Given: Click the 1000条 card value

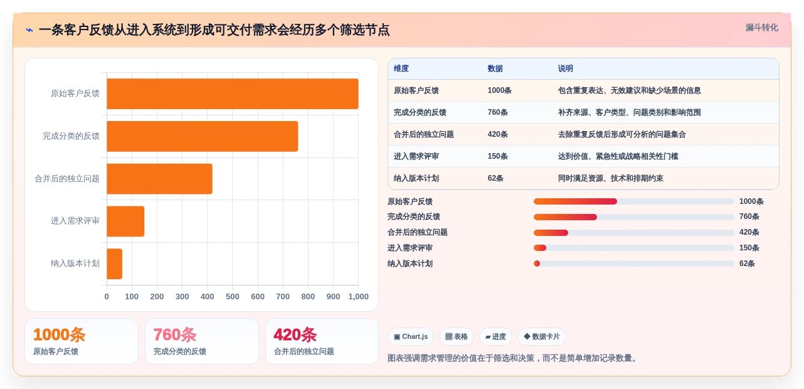Looking at the screenshot, I should (x=59, y=334).
